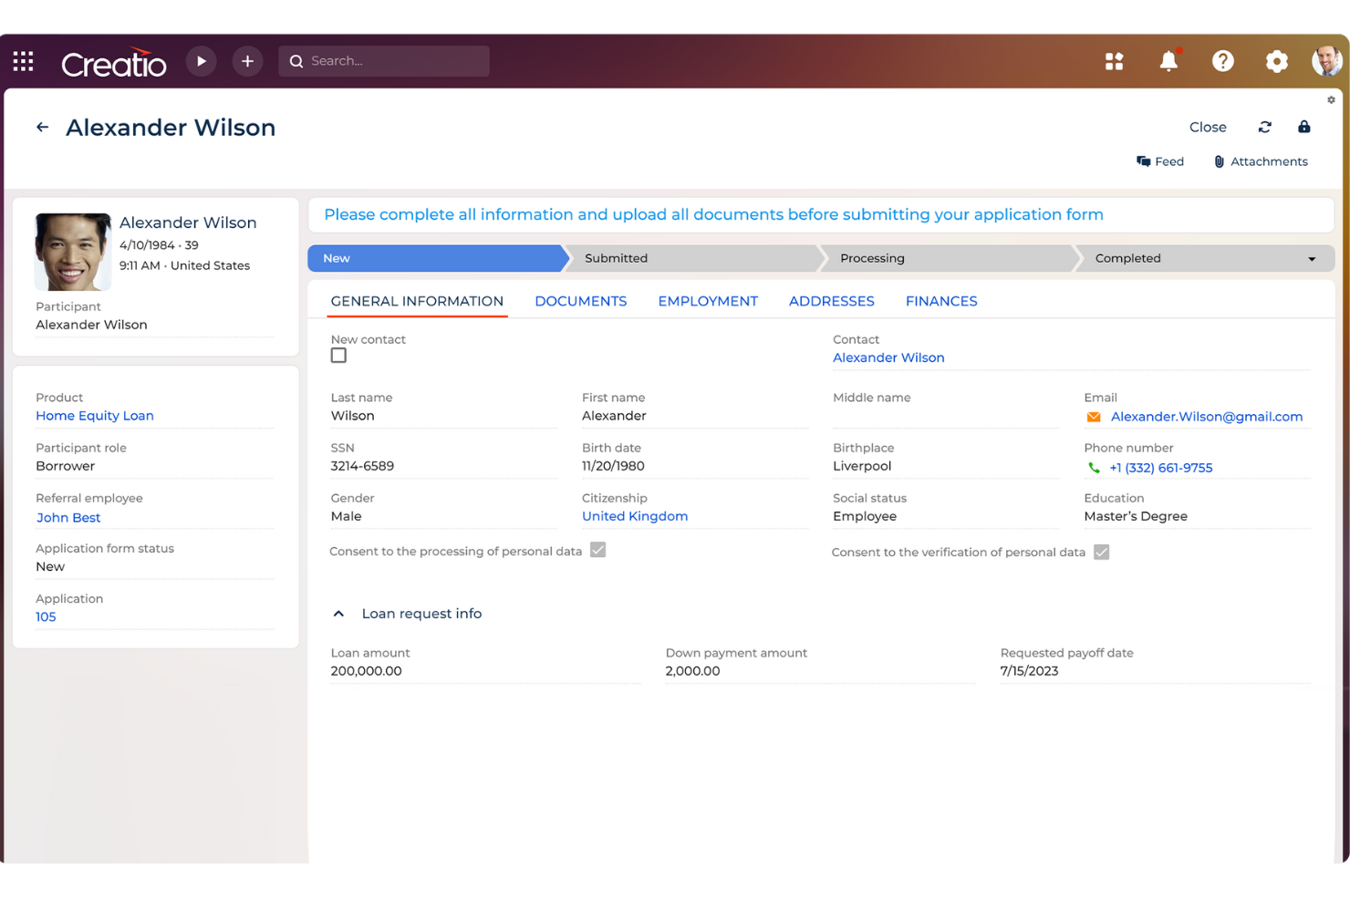Open the notifications bell
The image size is (1350, 900).
(1168, 61)
